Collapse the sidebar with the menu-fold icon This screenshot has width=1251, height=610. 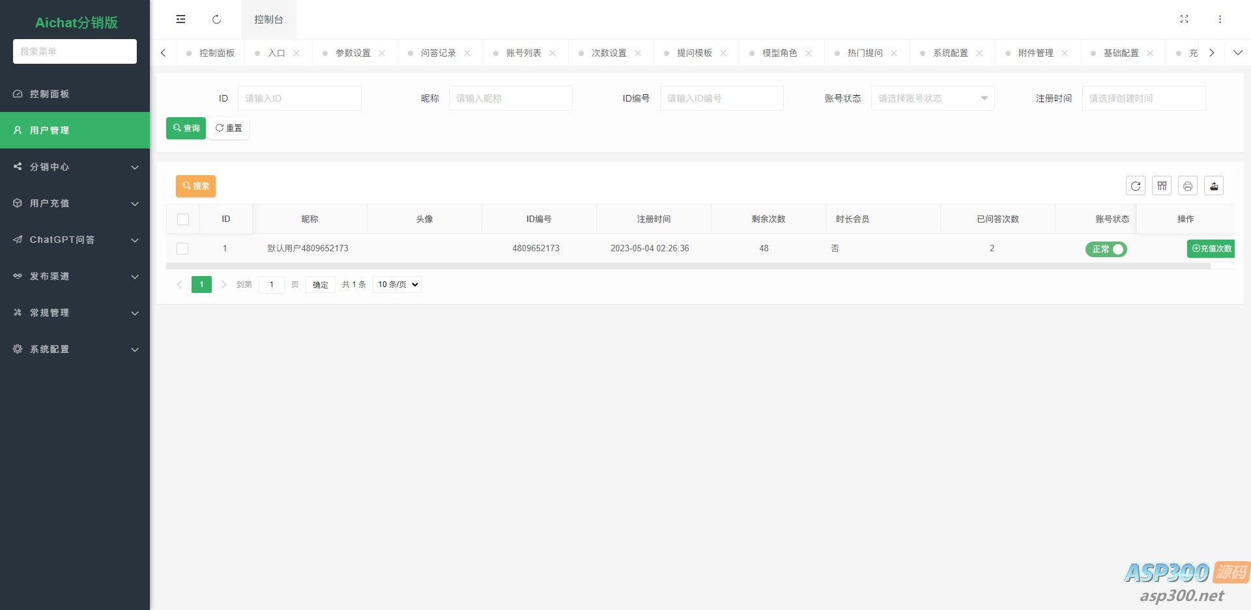tap(180, 20)
